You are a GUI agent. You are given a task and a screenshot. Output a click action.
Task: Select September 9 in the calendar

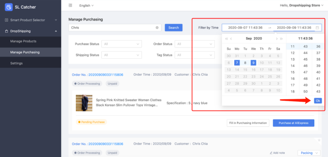253,63
